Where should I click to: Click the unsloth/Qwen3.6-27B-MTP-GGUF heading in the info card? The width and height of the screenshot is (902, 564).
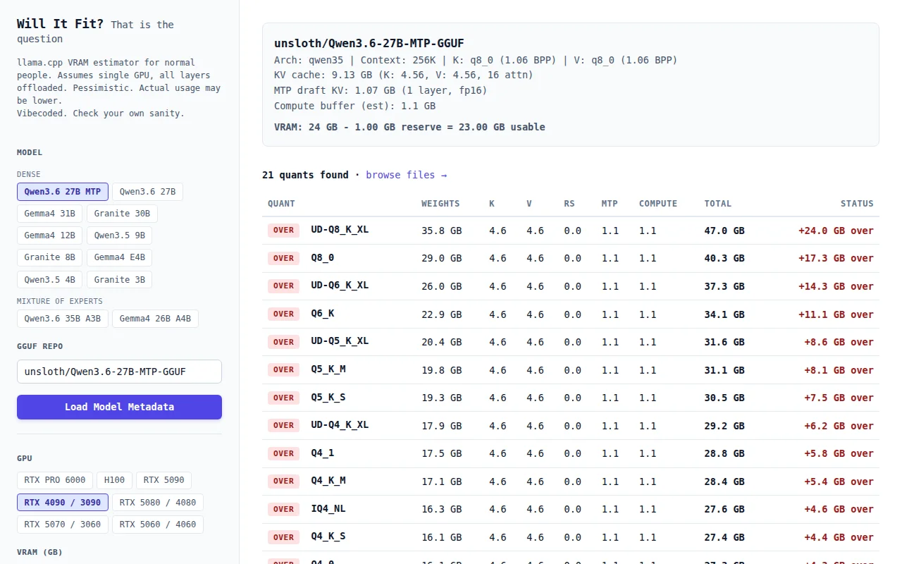point(369,44)
